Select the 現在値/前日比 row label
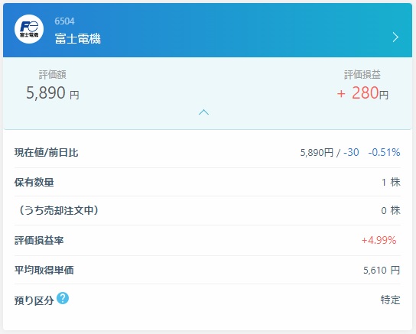This screenshot has width=416, height=334. pyautogui.click(x=46, y=152)
